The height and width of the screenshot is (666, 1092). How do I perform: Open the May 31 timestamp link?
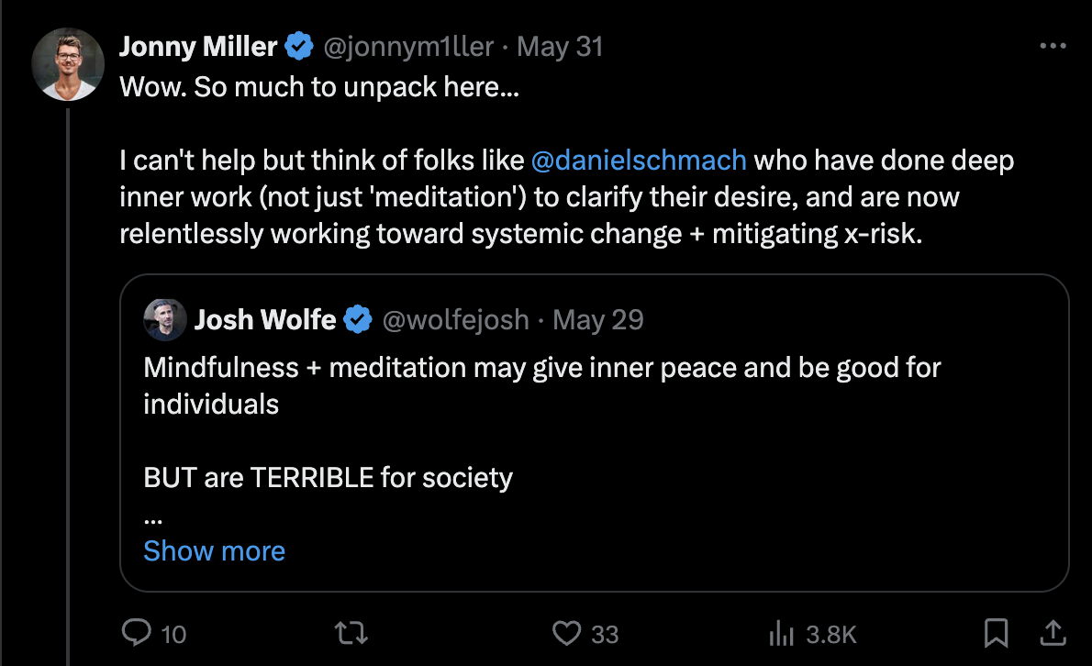click(x=560, y=46)
